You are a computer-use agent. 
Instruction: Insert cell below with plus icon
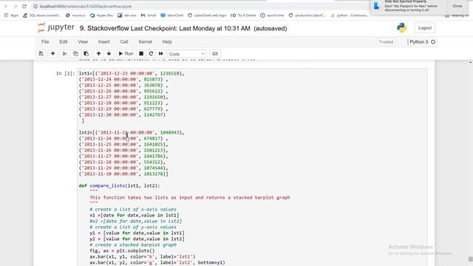pos(52,54)
